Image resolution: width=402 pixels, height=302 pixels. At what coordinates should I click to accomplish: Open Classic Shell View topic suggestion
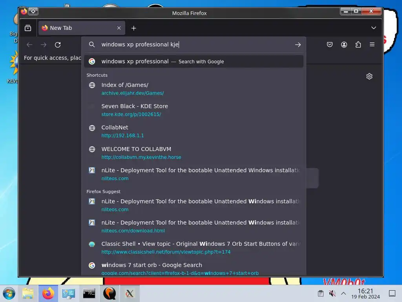click(194, 248)
